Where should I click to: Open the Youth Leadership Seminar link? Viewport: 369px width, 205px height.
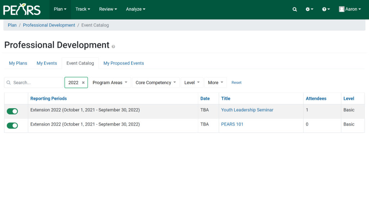[247, 110]
